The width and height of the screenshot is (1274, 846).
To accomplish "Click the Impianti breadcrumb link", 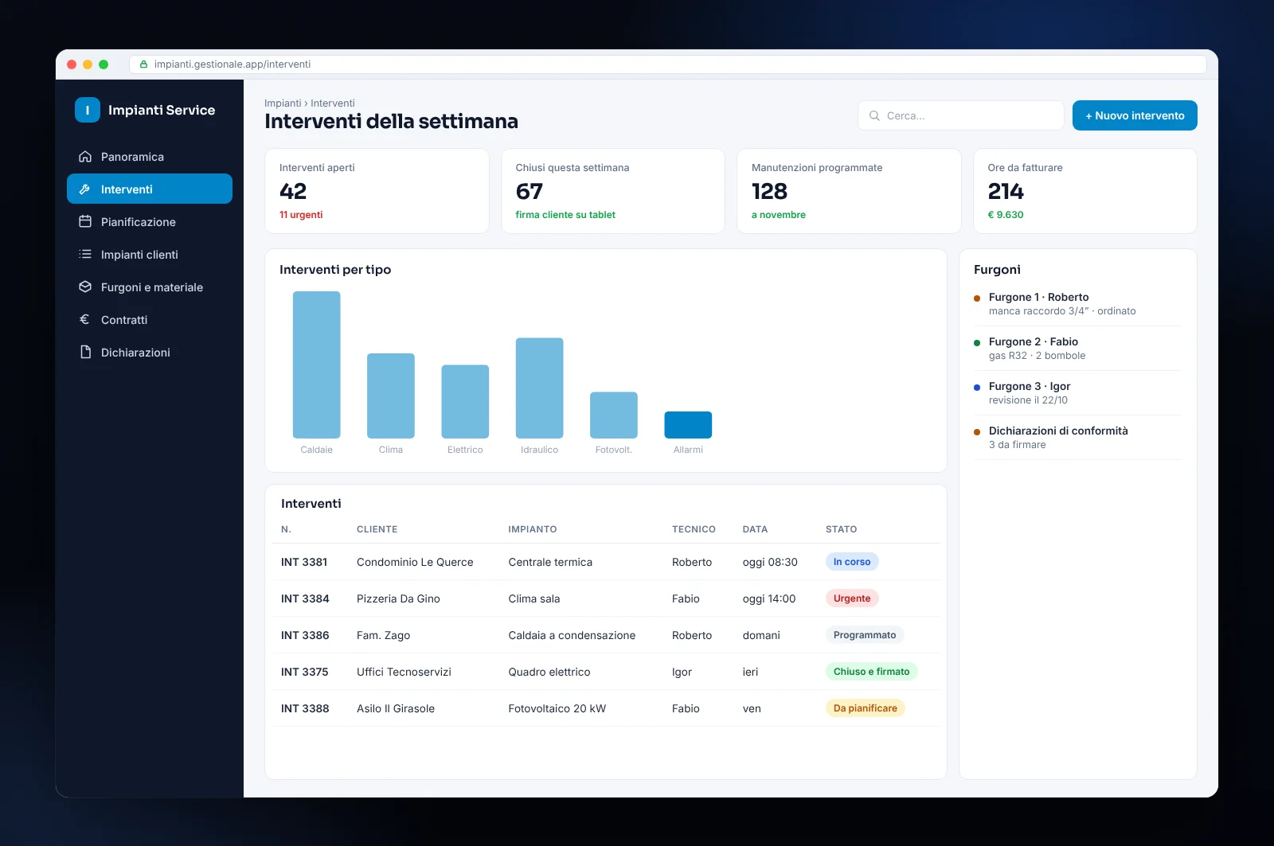I will click(283, 103).
